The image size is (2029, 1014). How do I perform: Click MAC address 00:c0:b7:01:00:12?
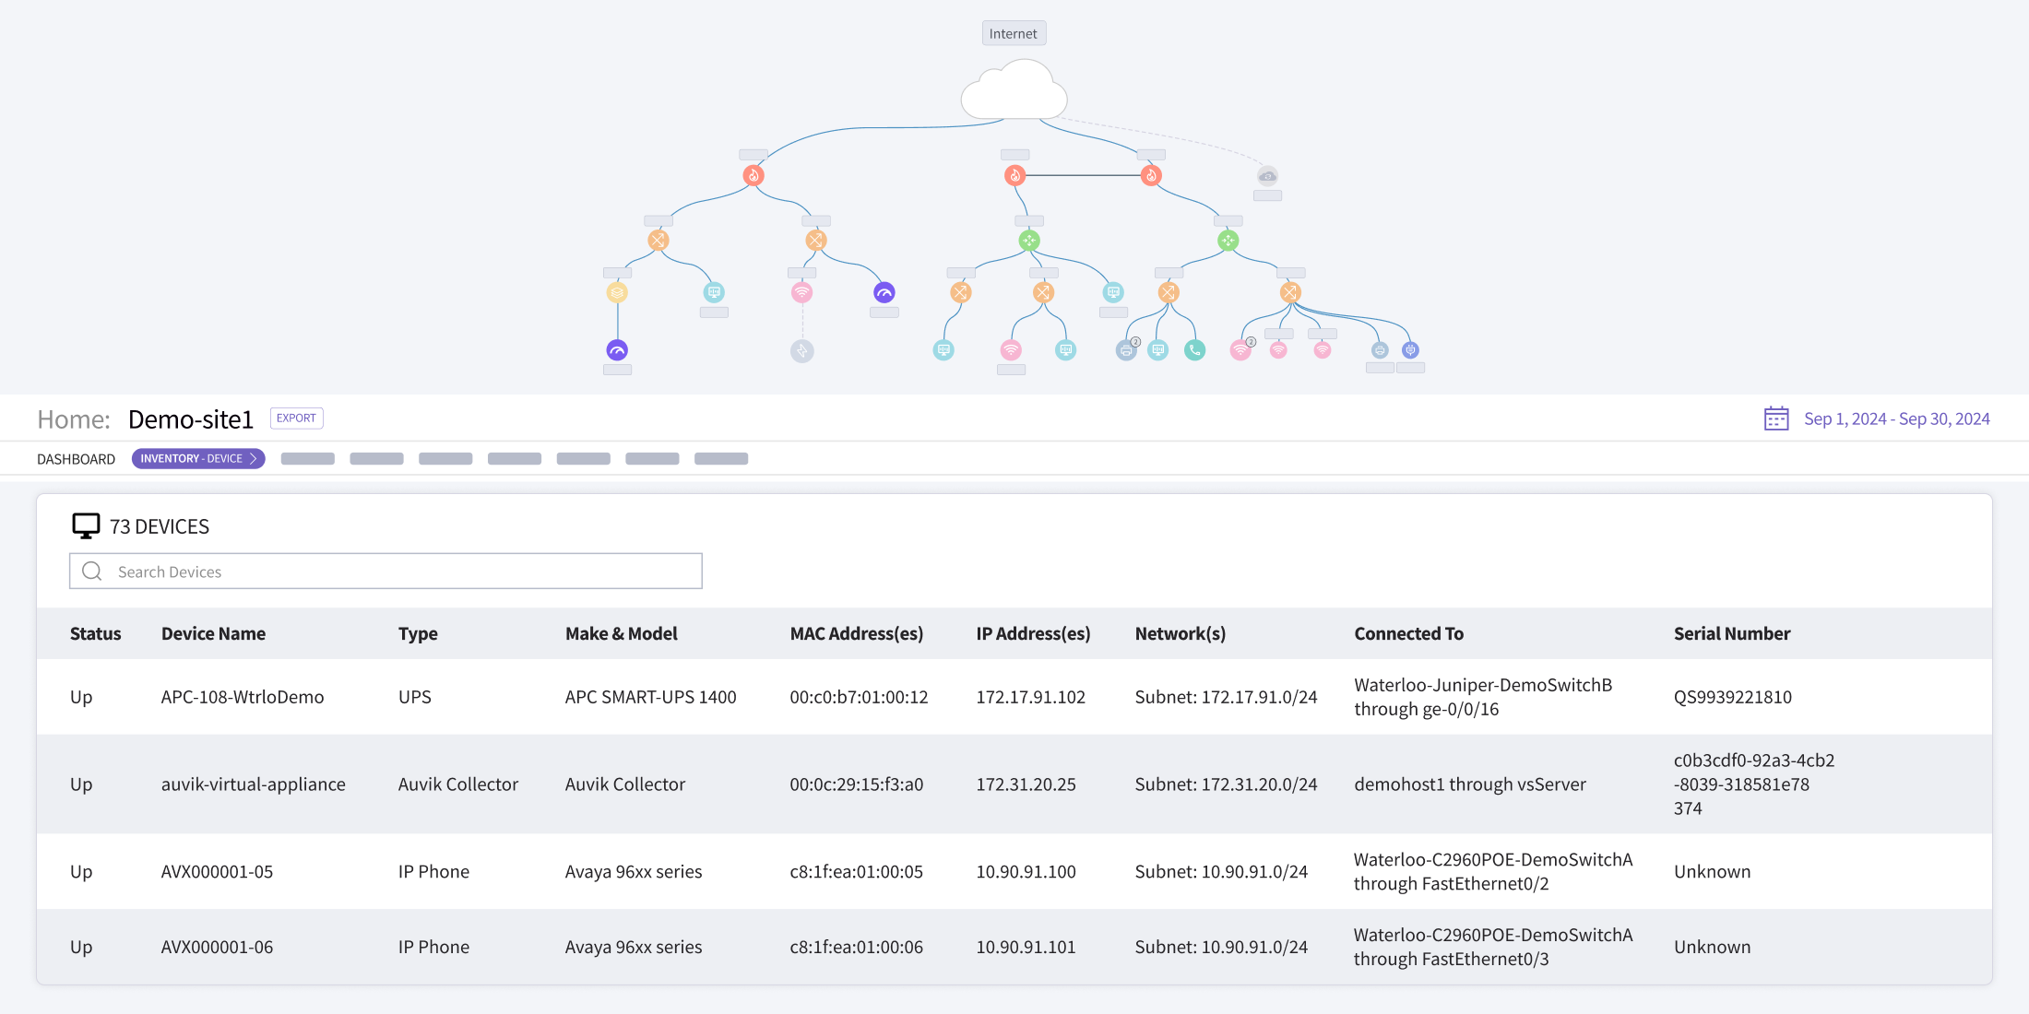point(859,697)
